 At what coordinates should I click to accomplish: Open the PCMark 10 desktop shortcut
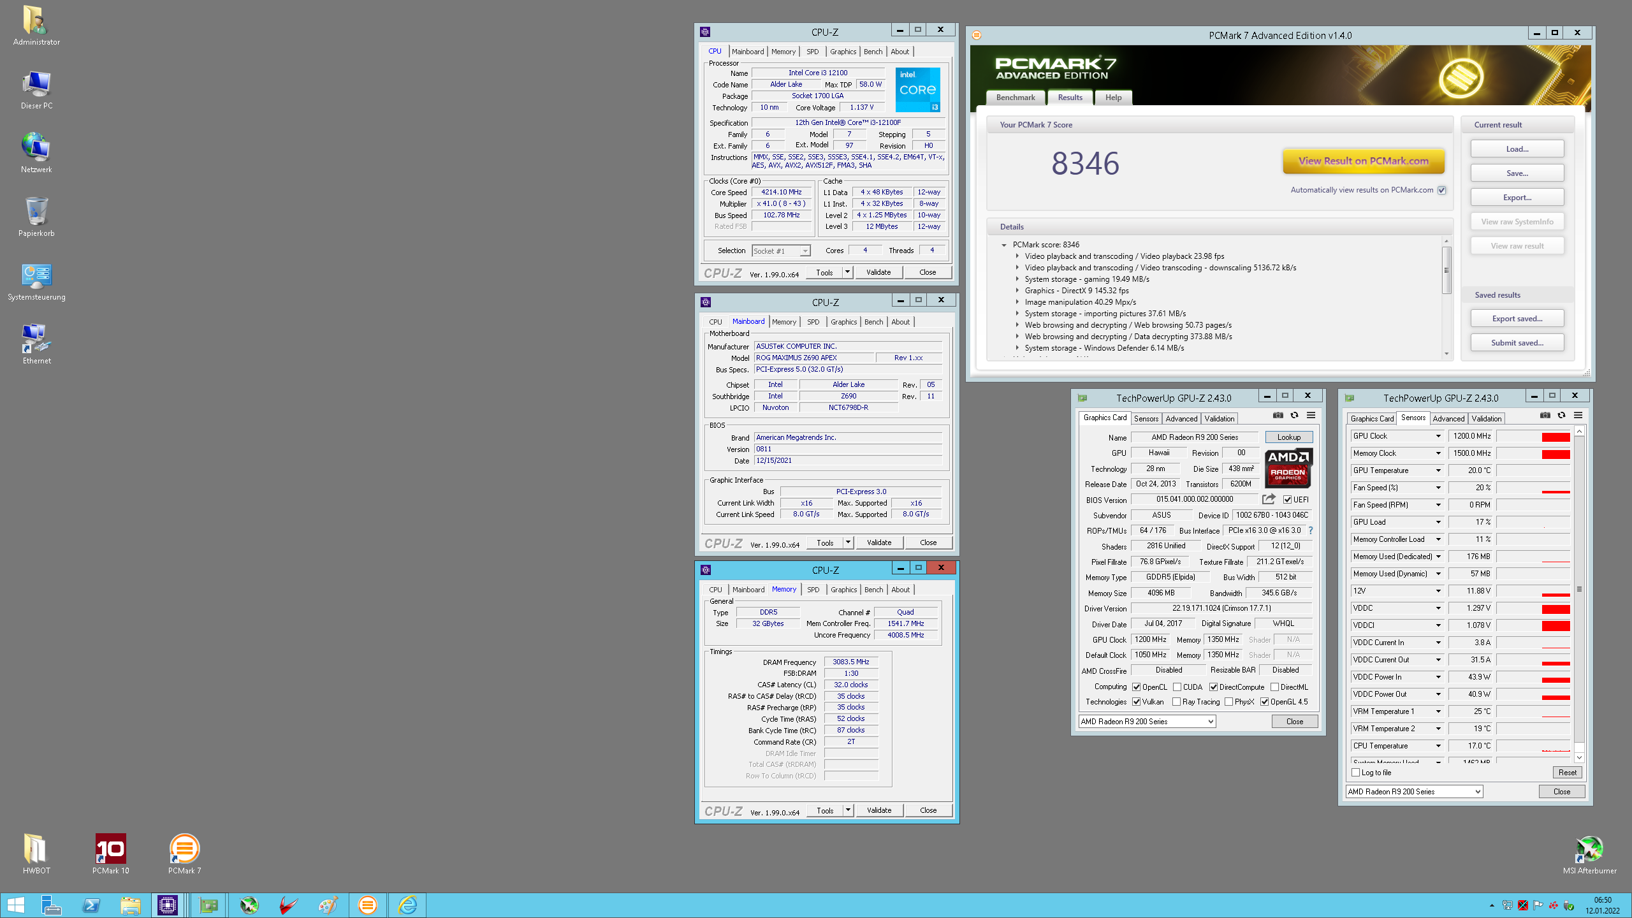point(110,854)
